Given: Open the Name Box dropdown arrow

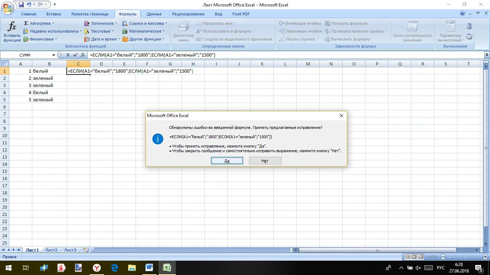Looking at the screenshot, I should pos(53,55).
